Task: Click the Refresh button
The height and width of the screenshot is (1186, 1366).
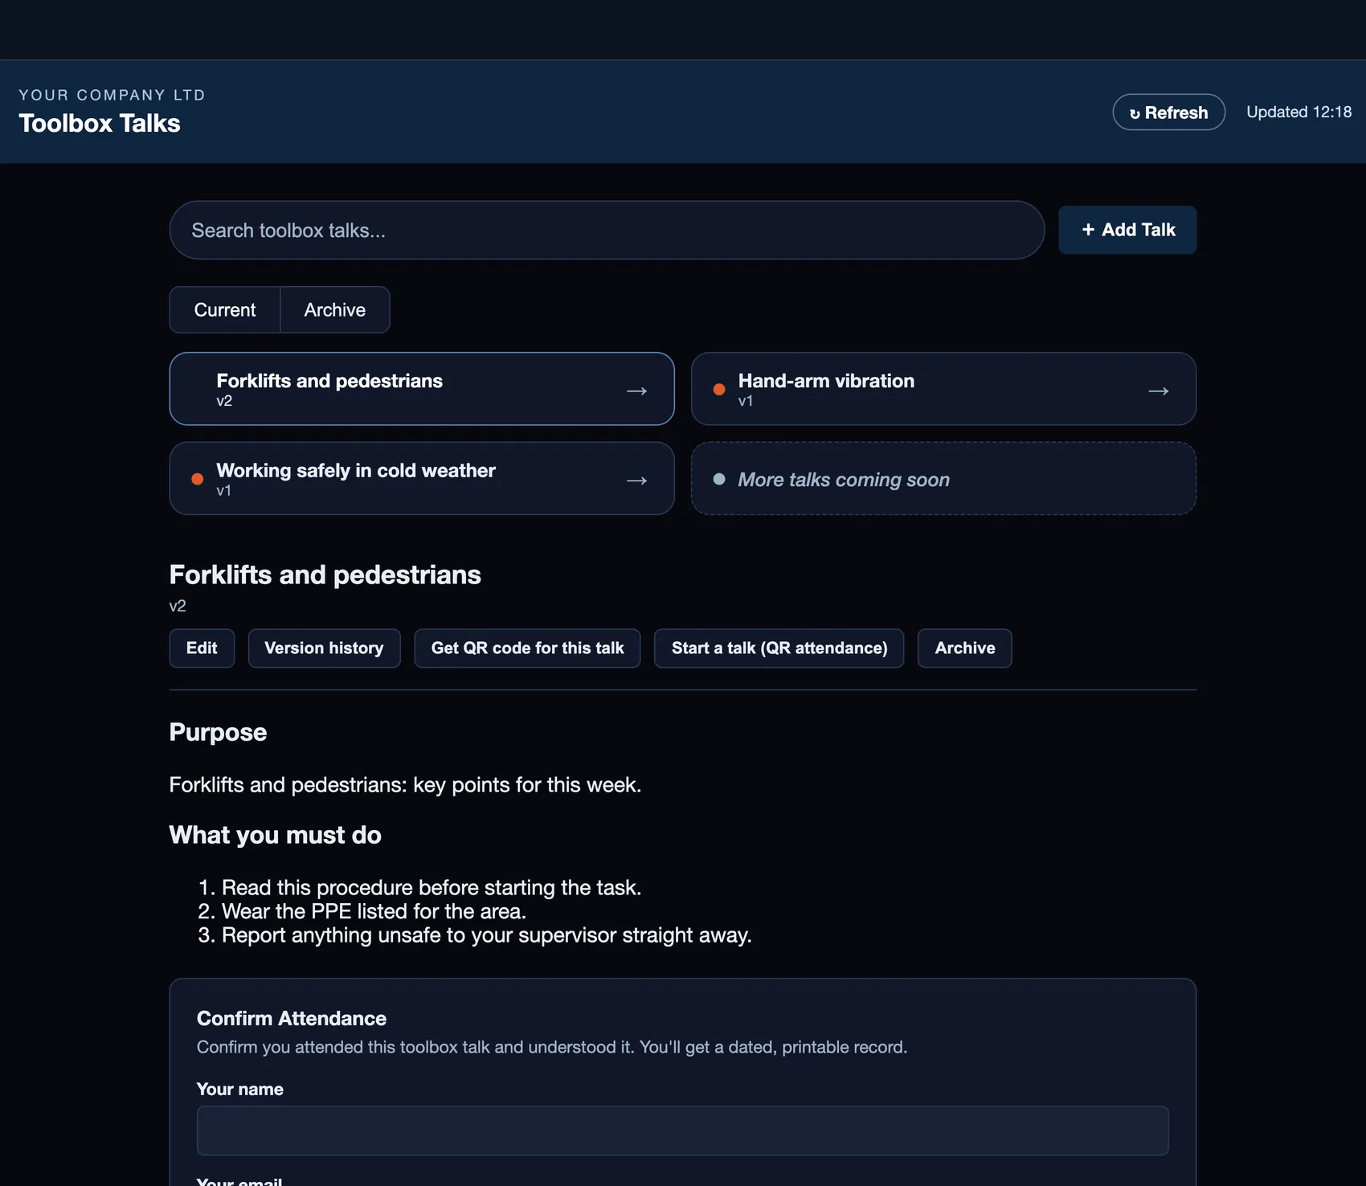Action: click(x=1168, y=112)
